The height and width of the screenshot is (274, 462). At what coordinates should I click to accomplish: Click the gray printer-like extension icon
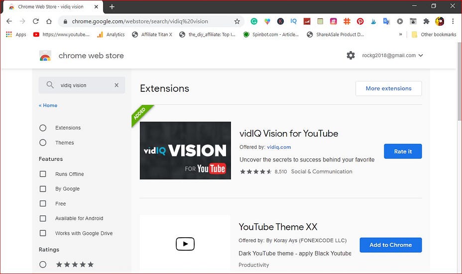tap(413, 21)
